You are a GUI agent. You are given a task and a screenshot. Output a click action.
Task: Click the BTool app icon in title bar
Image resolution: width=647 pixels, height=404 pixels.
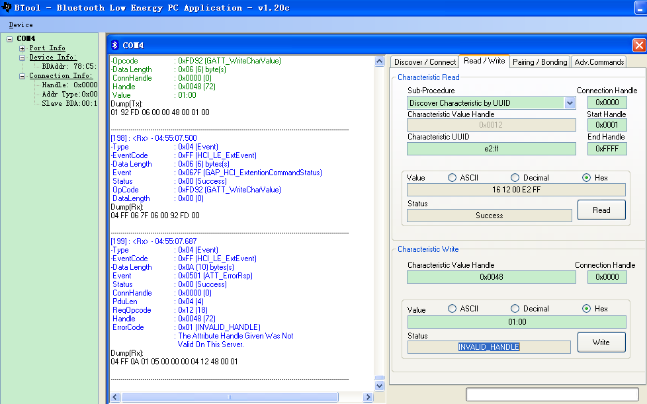coord(7,7)
